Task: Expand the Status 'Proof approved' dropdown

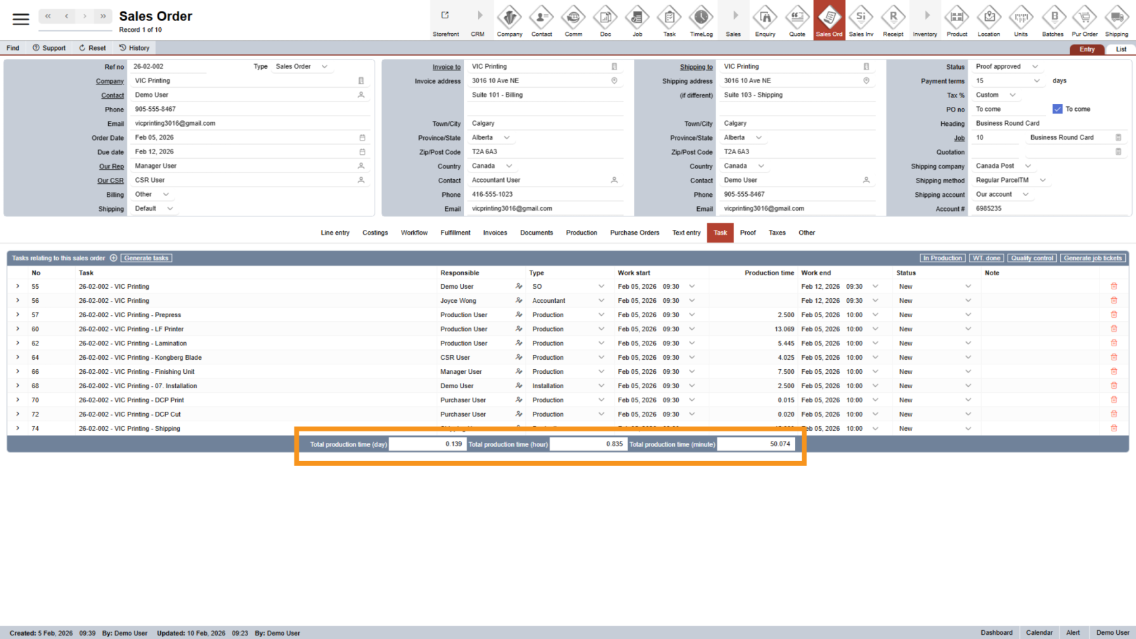Action: (x=1035, y=67)
